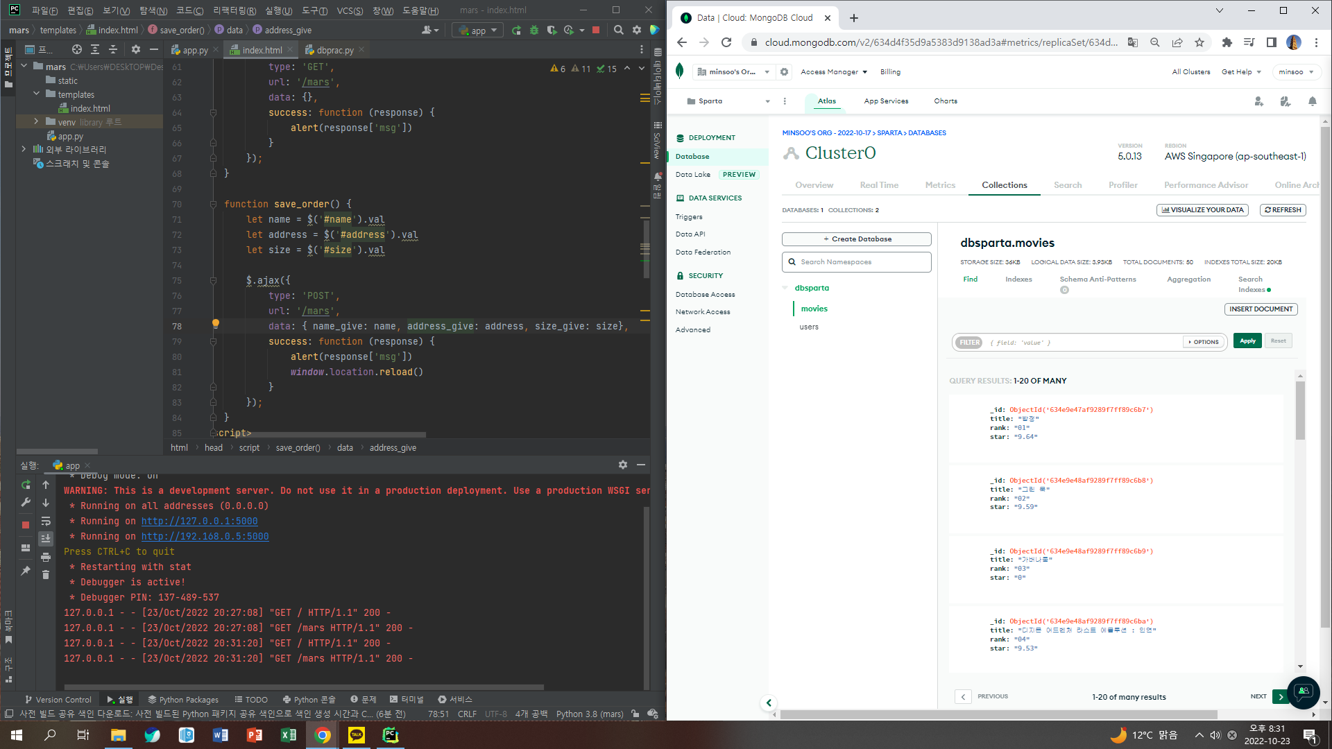Open Chrome extensions puzzle icon
Screen dimensions: 1332x749
1227,42
